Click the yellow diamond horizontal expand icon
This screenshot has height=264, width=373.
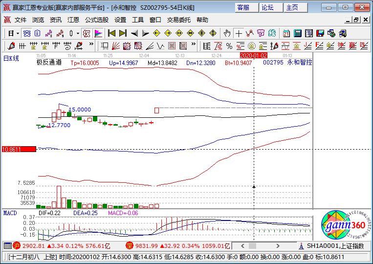coord(179,33)
